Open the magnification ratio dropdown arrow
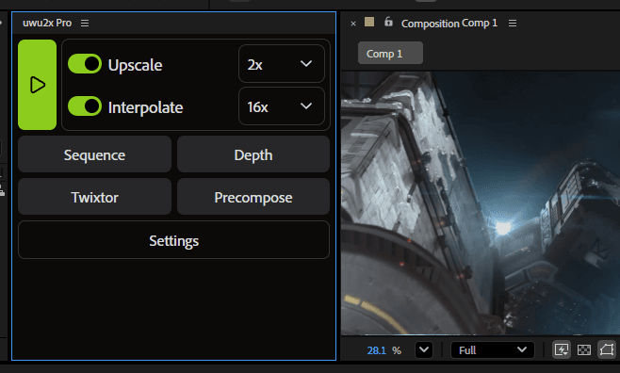Screen dimensions: 620x373 (x=424, y=350)
